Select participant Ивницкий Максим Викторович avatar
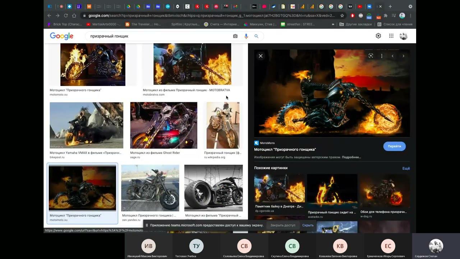 click(x=148, y=246)
